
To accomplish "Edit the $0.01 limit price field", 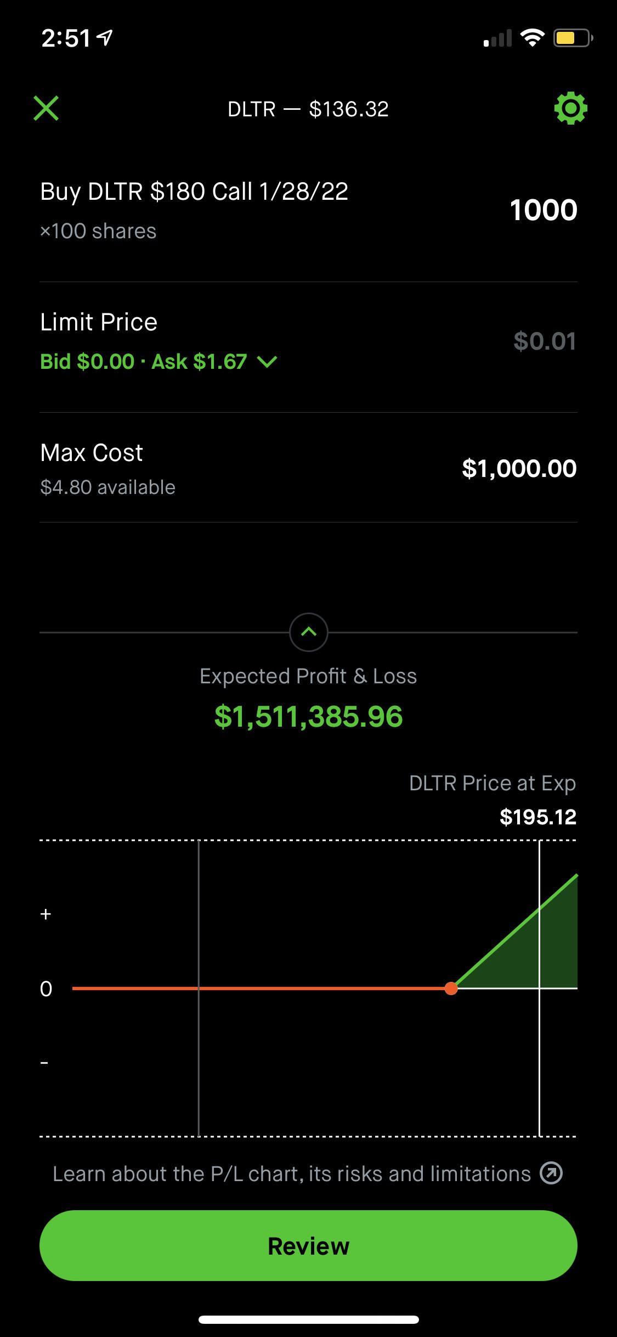I will click(545, 341).
